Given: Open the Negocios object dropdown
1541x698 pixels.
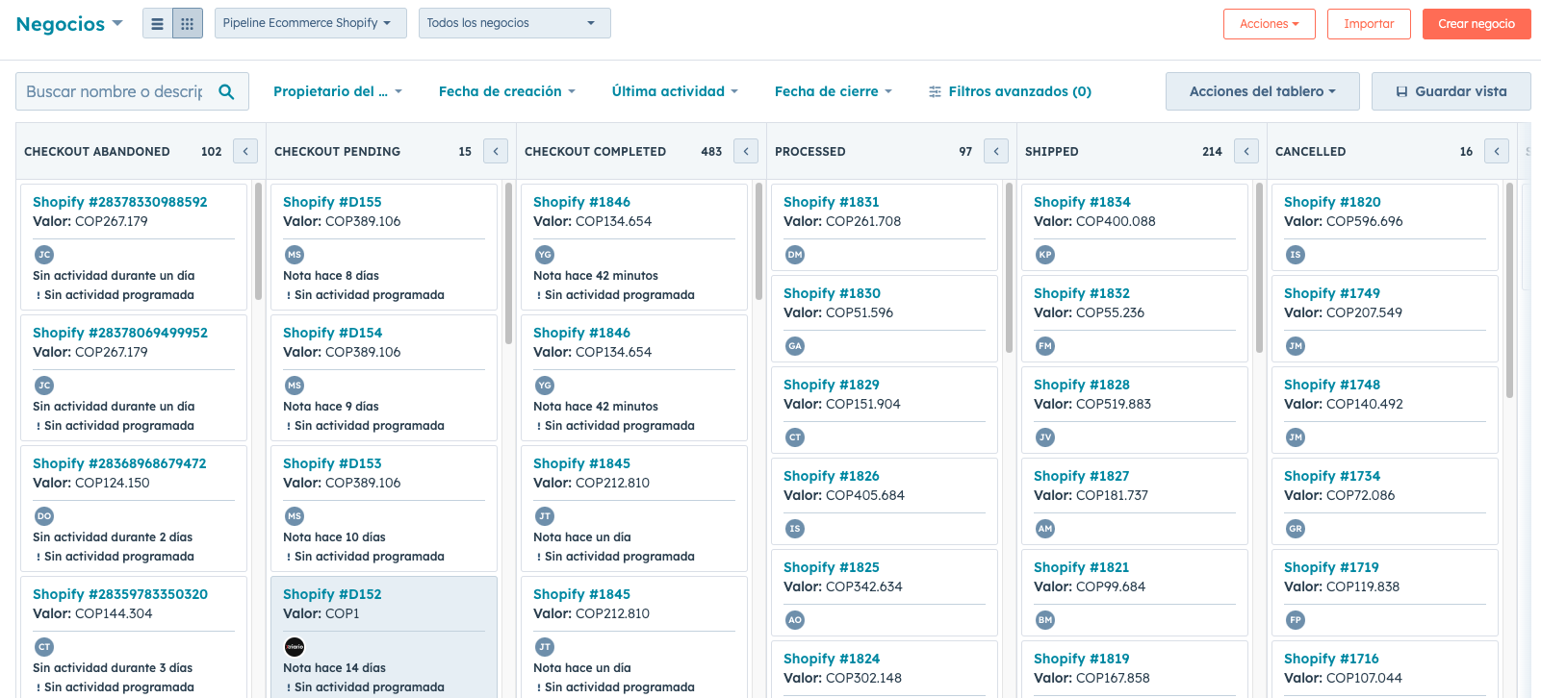Looking at the screenshot, I should tap(69, 24).
